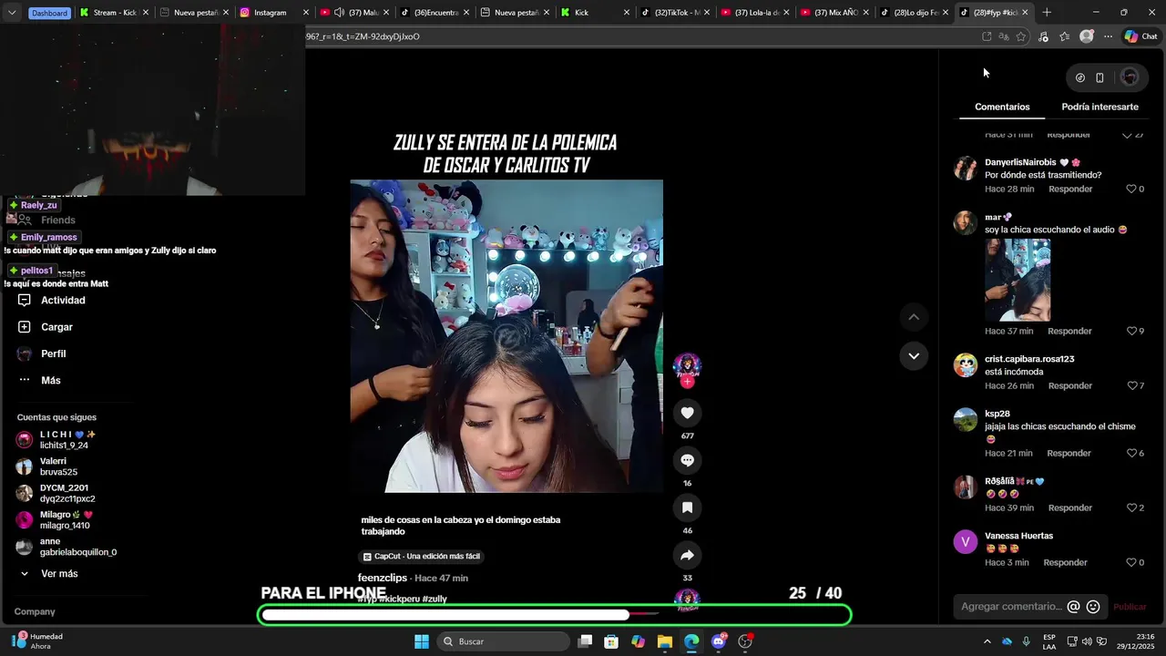Screen dimensions: 1166x656
Task: Open emoji picker in comment box
Action: coord(1093,607)
